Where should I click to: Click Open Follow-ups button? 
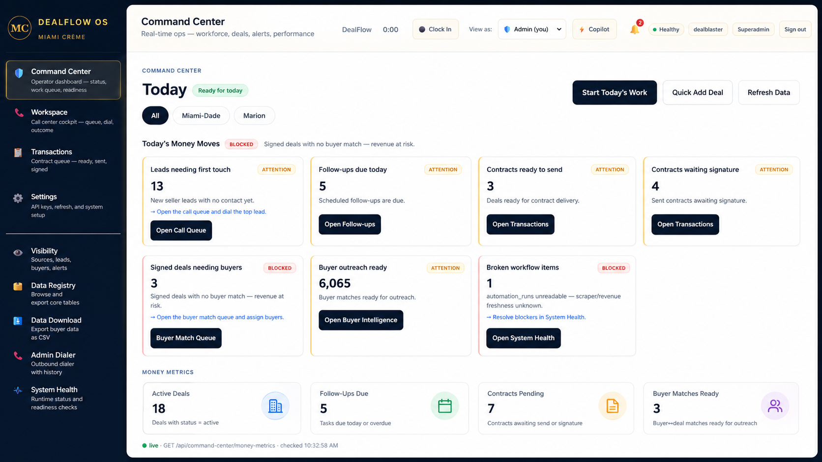[x=350, y=224]
